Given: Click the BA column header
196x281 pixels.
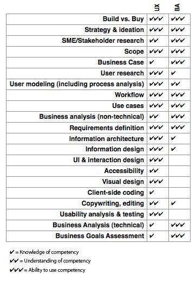Looking at the screenshot, I should [177, 8].
